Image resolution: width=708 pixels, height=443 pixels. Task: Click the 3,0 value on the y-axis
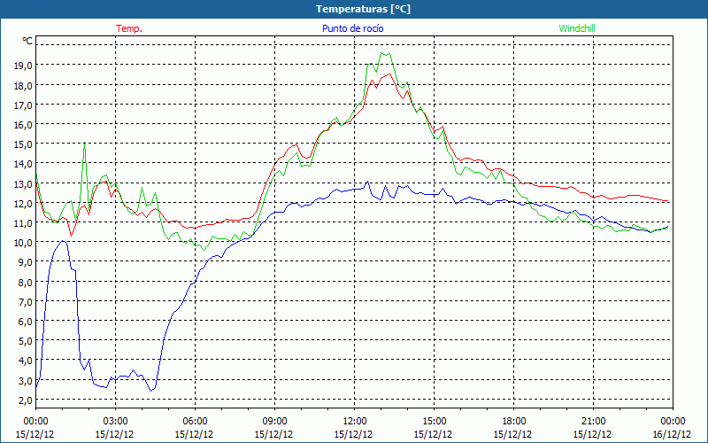(x=25, y=381)
